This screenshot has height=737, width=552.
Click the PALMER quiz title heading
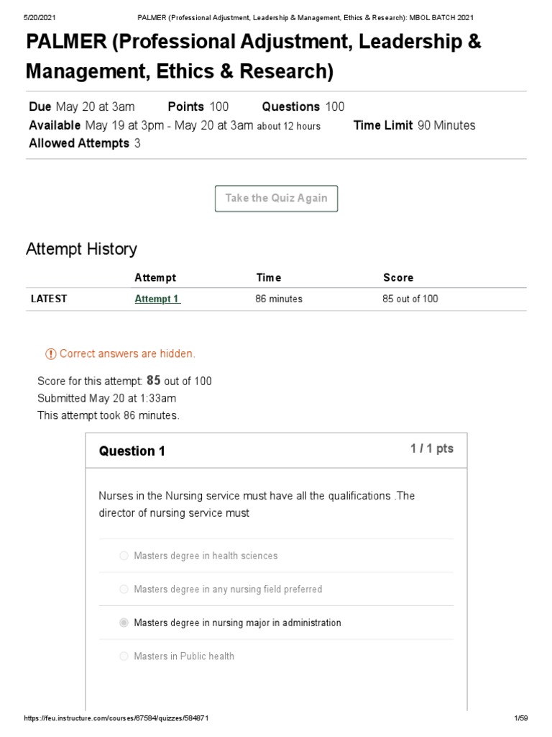[254, 56]
